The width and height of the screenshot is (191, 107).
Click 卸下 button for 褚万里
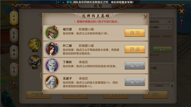135,33
